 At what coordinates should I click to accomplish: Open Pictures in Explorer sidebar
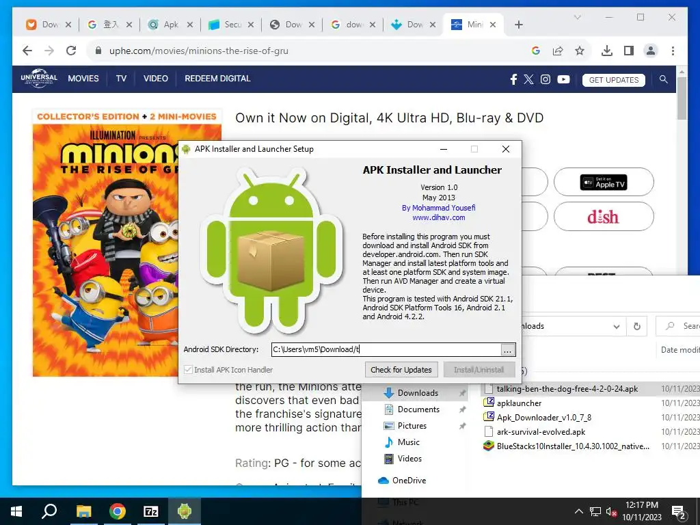coord(412,426)
